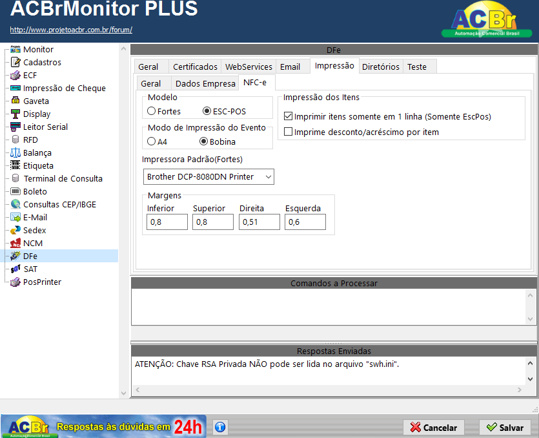Open the SAT icon
The height and width of the screenshot is (438, 539).
click(15, 269)
